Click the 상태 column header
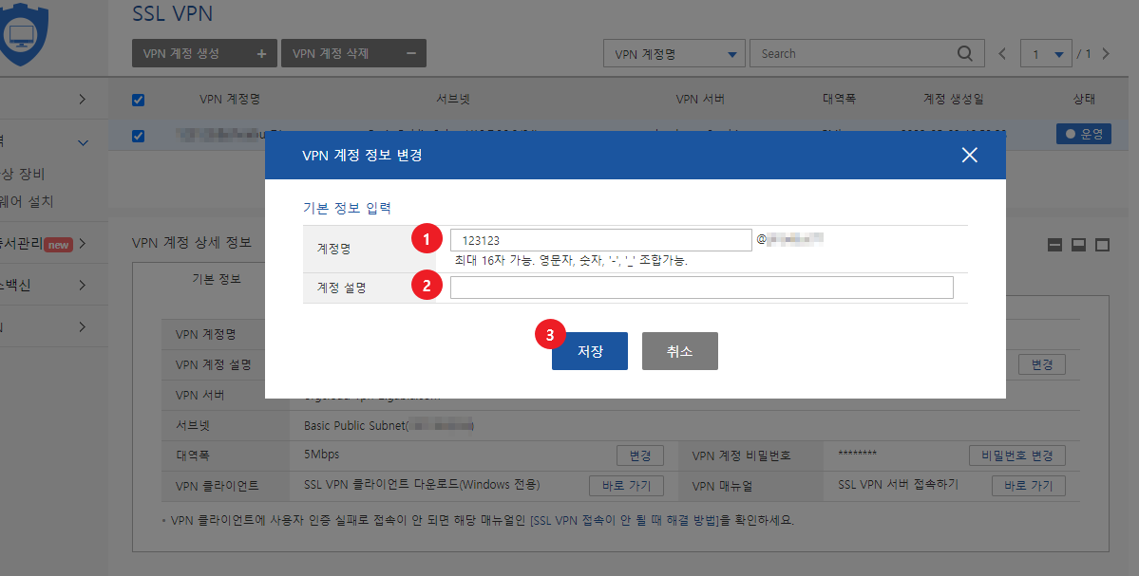The height and width of the screenshot is (576, 1139). (1084, 99)
